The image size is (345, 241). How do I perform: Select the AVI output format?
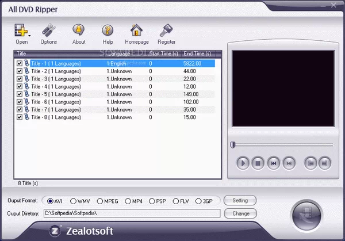50,201
